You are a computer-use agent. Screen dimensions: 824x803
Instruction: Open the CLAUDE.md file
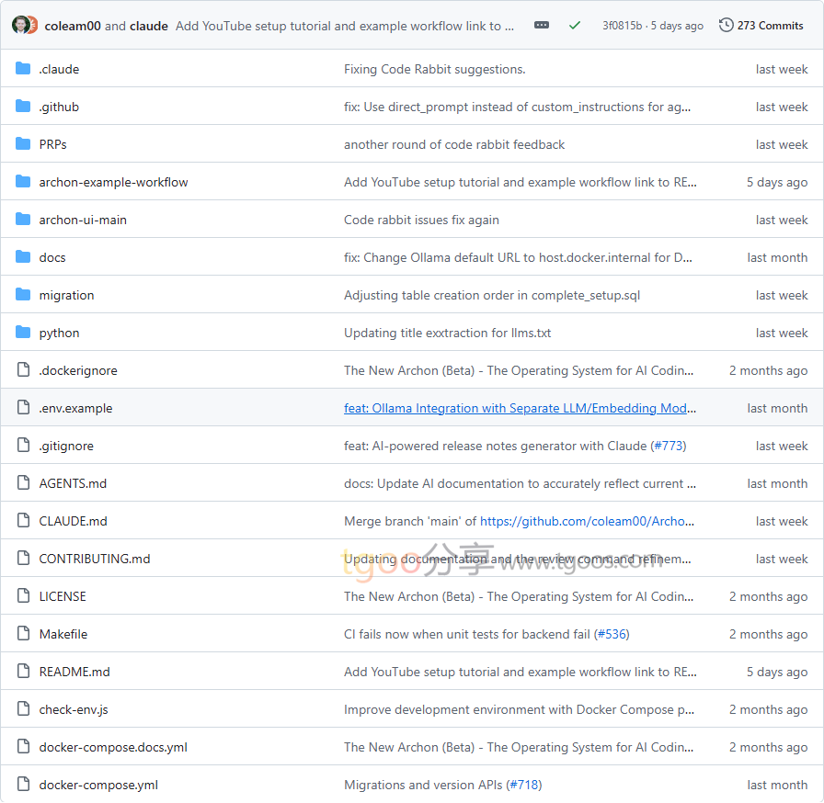73,521
